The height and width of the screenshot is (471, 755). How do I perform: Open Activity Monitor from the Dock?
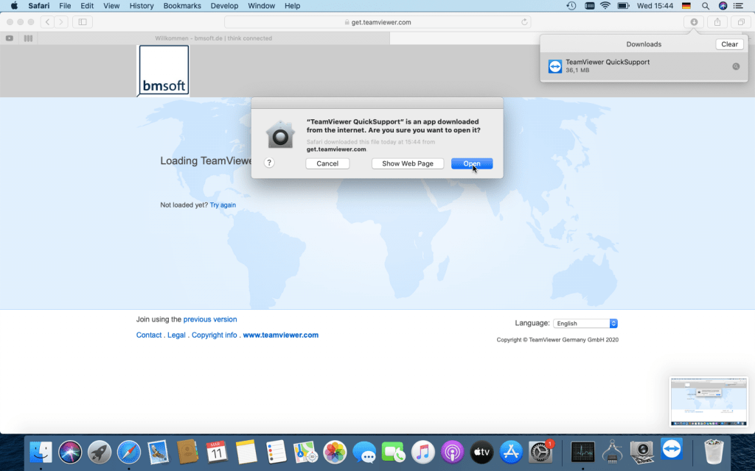pos(582,453)
